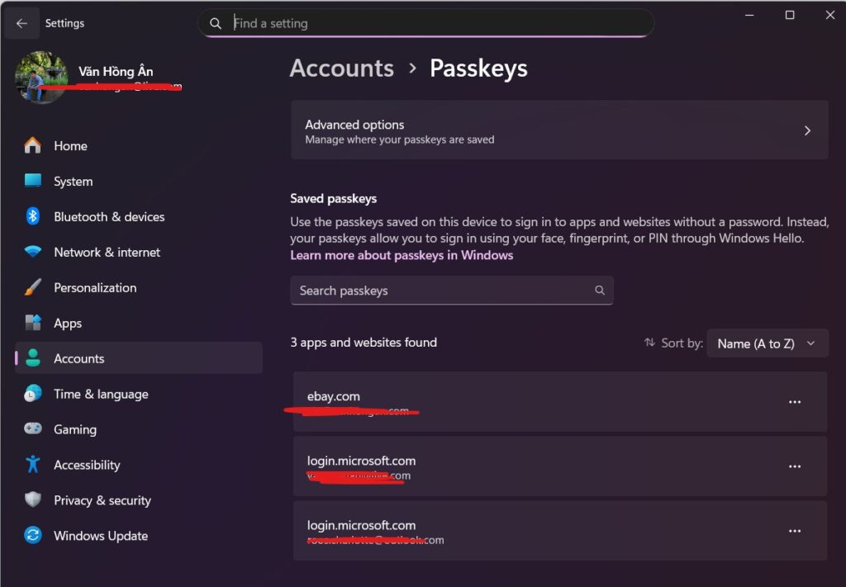Open more options for ebay.com passkey

point(795,402)
